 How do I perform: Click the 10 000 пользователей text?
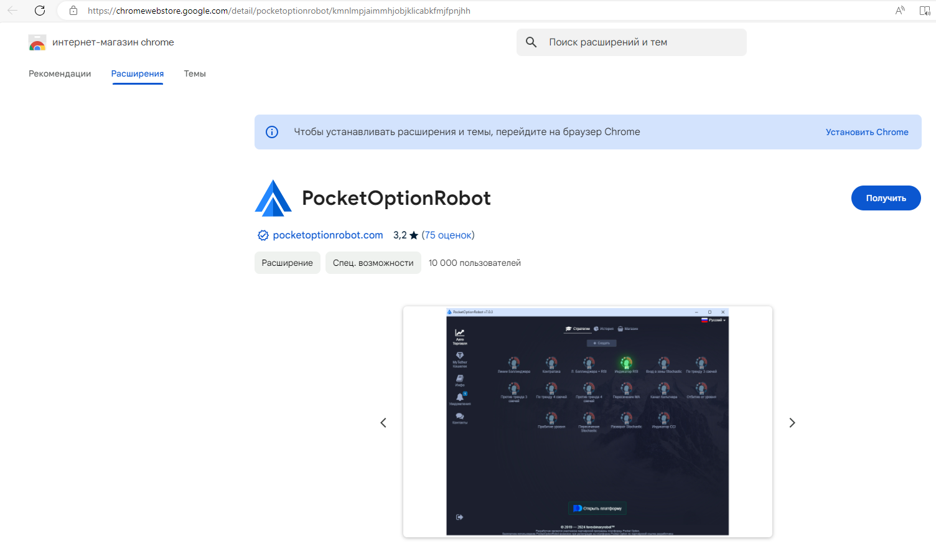475,263
